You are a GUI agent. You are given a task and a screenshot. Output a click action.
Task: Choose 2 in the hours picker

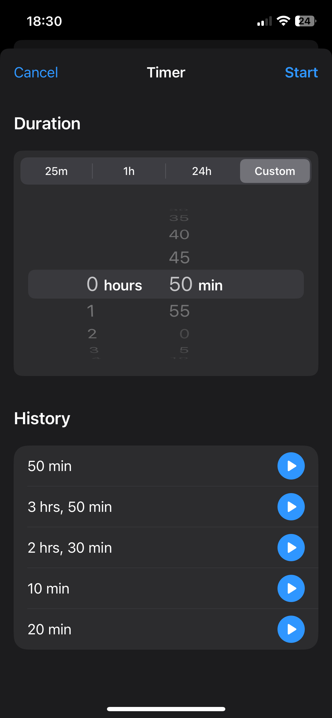coord(92,334)
